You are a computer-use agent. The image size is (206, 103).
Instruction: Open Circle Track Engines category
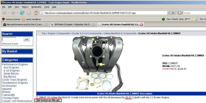[15, 80]
